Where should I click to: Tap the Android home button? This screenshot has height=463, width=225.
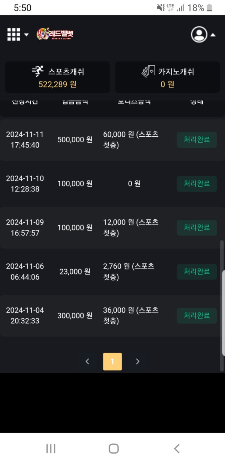coord(114,448)
